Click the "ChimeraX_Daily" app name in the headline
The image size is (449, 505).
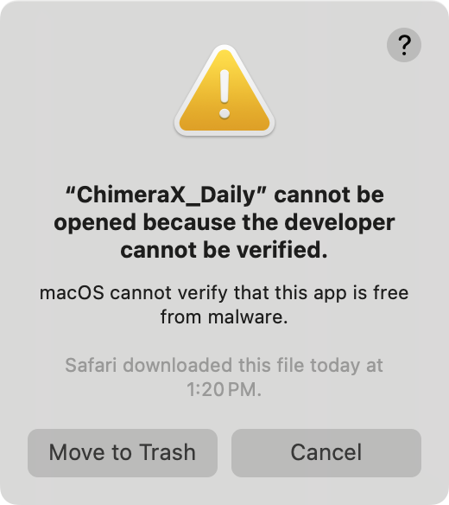166,195
